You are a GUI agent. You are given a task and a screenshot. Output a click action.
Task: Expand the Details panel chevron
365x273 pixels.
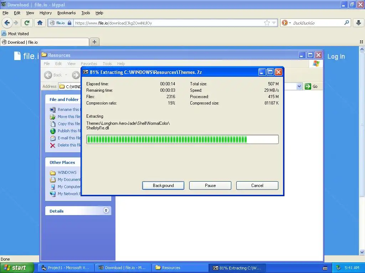[106, 210]
